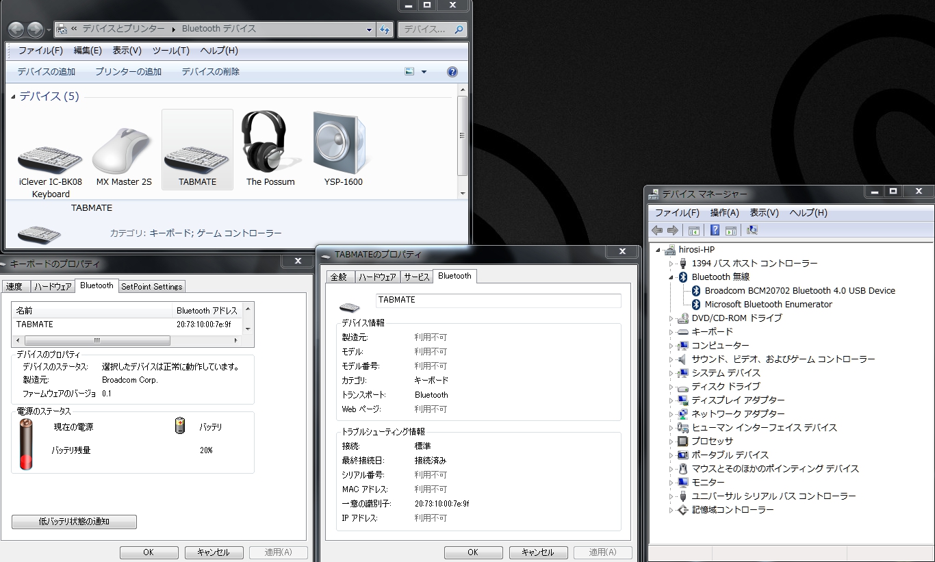This screenshot has width=935, height=562.
Task: Click scan for hardware changes toolbar icon
Action: click(x=752, y=231)
